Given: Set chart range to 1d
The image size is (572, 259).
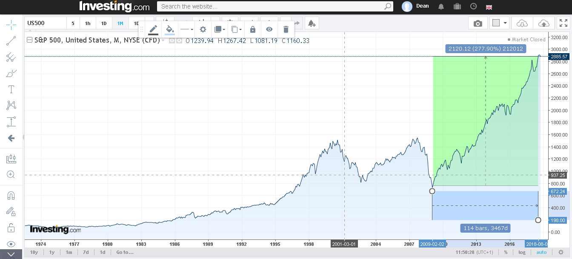Looking at the screenshot, I should [103, 252].
